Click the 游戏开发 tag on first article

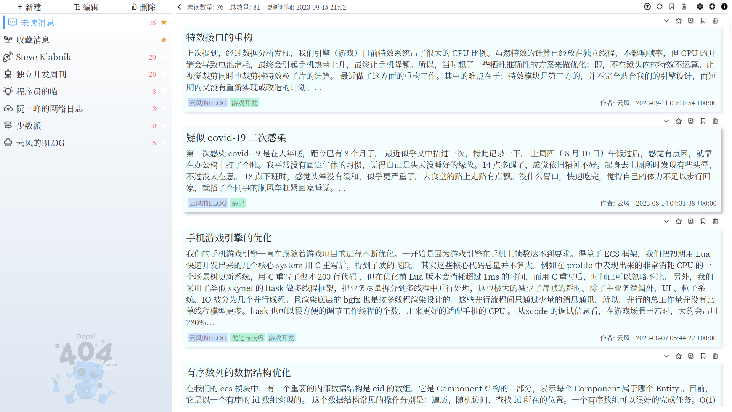pyautogui.click(x=244, y=103)
